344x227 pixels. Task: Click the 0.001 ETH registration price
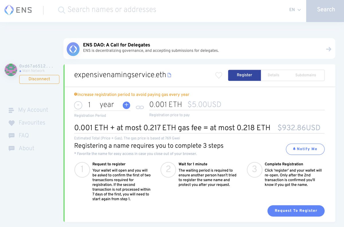coord(166,105)
